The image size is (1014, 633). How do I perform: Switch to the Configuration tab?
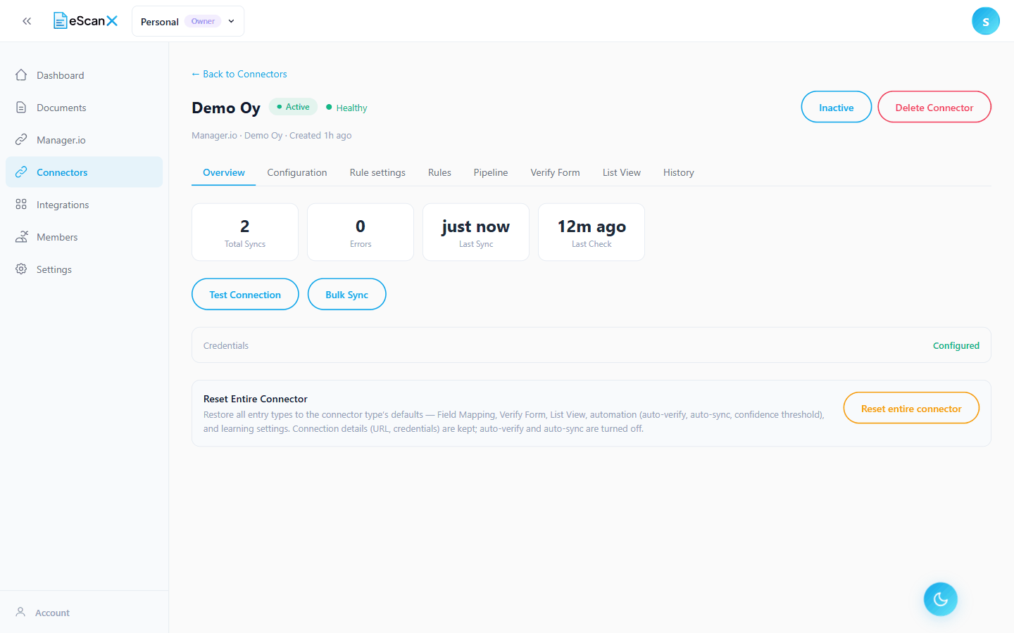(x=297, y=172)
